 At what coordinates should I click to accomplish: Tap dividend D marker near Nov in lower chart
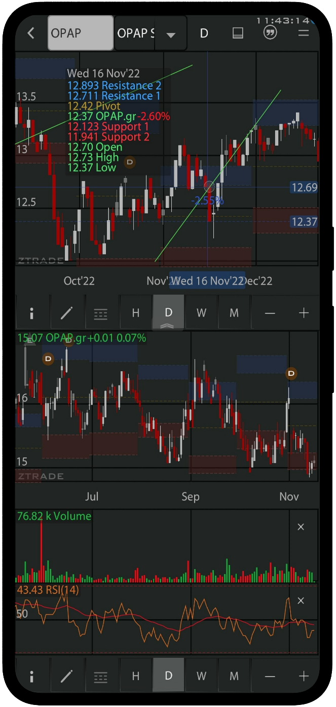[291, 374]
